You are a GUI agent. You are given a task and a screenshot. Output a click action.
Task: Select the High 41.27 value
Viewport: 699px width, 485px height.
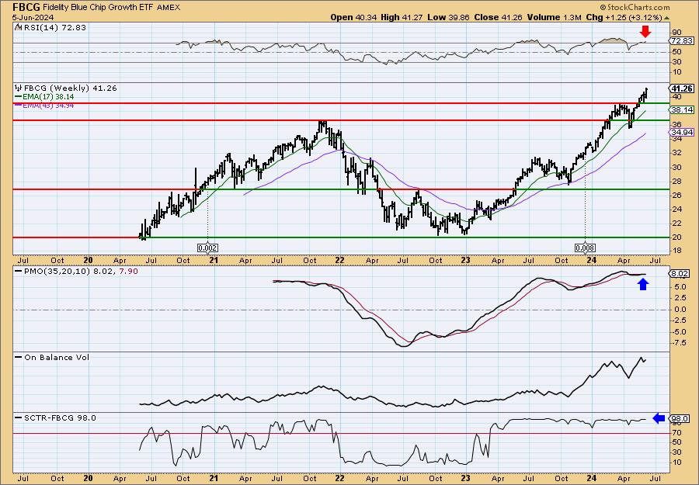[x=402, y=17]
